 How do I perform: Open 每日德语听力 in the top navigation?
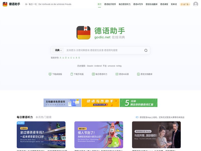pos(125,4)
